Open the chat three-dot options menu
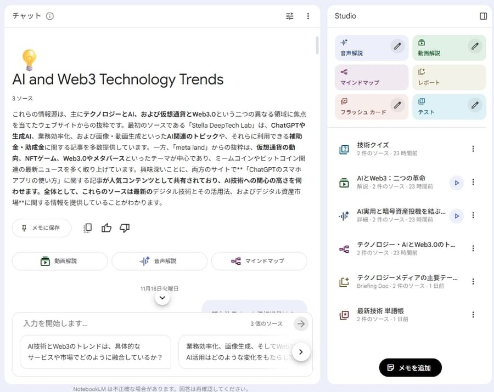The width and height of the screenshot is (494, 392). [308, 16]
